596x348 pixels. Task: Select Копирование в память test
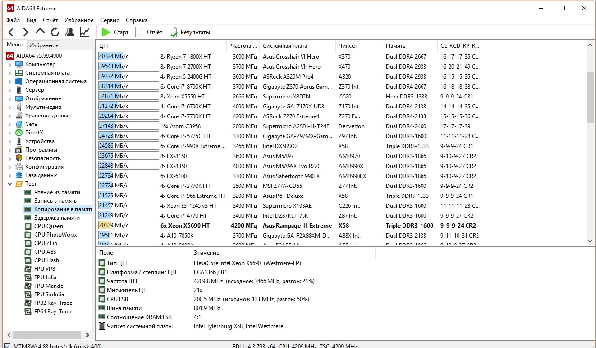click(58, 209)
